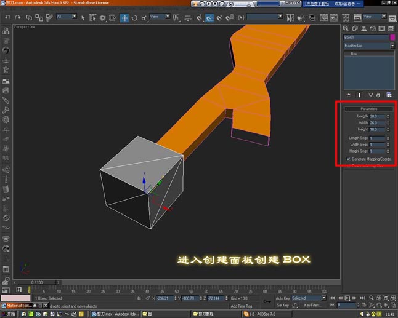Activate the Select Object arrow tool
398x318 pixels.
83,18
